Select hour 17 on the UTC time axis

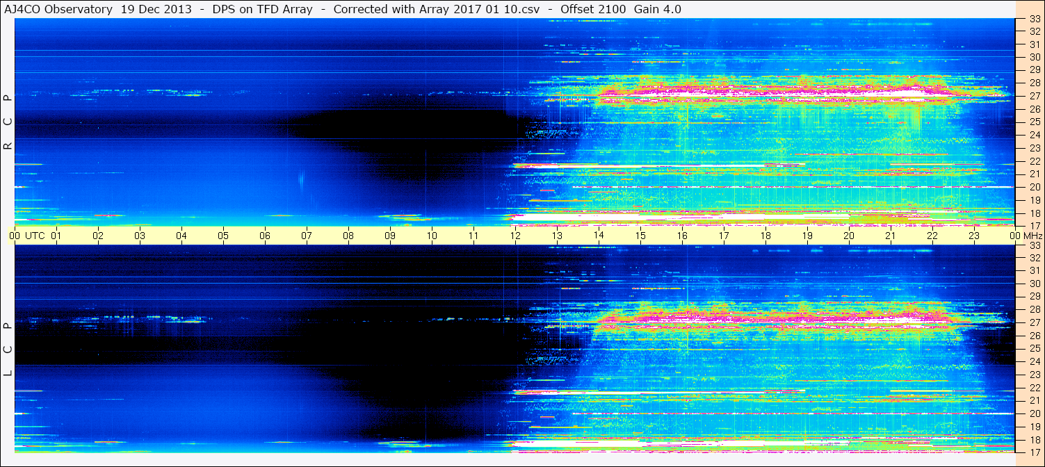click(x=724, y=236)
